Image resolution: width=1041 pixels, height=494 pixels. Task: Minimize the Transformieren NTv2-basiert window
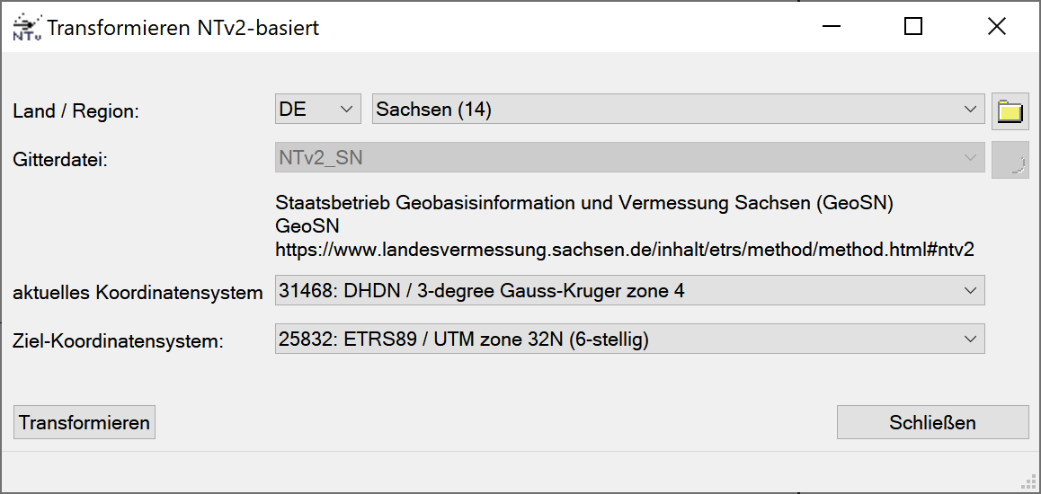tap(832, 27)
